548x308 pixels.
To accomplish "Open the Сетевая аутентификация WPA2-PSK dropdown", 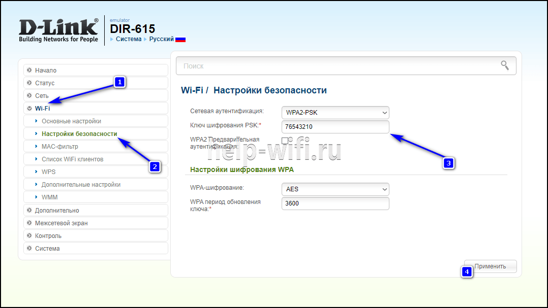I will pos(335,113).
